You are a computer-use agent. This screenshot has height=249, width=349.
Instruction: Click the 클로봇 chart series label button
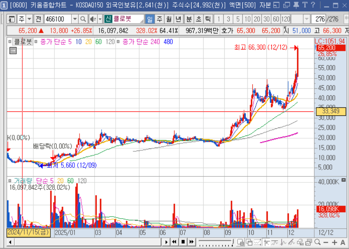click(x=23, y=42)
